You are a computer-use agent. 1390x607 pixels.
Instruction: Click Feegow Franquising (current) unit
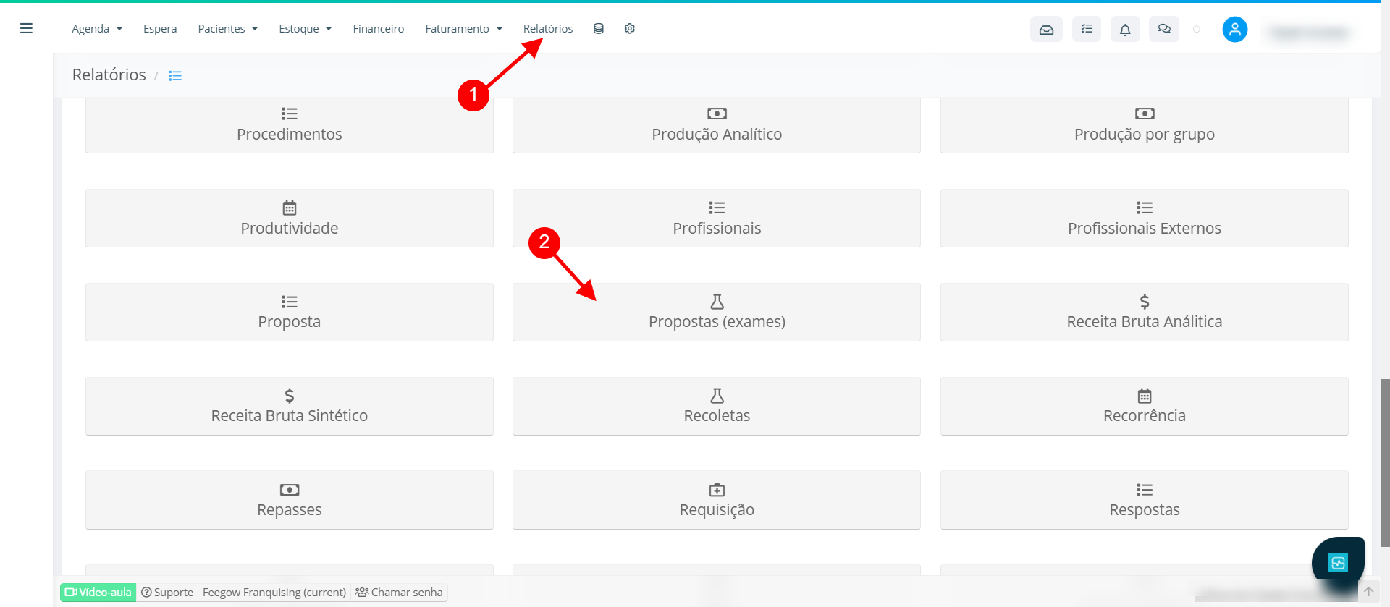(274, 592)
